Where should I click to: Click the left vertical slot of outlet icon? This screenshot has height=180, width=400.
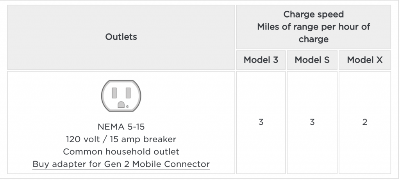tap(114, 93)
